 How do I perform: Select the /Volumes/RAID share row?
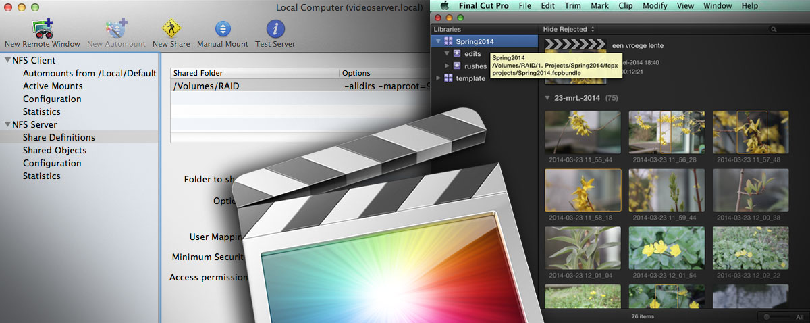click(300, 86)
